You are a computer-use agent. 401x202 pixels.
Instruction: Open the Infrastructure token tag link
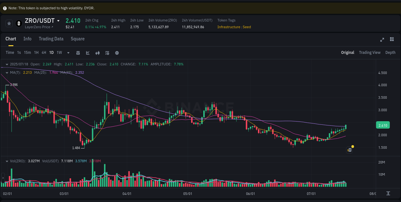tap(229, 27)
